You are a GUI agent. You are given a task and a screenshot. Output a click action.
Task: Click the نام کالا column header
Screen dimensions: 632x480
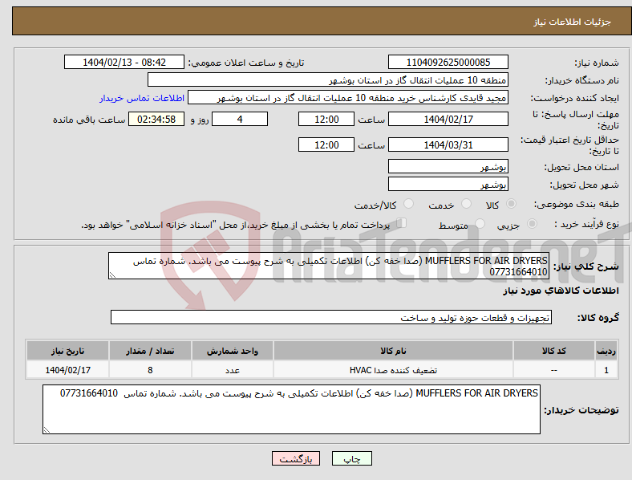393,351
